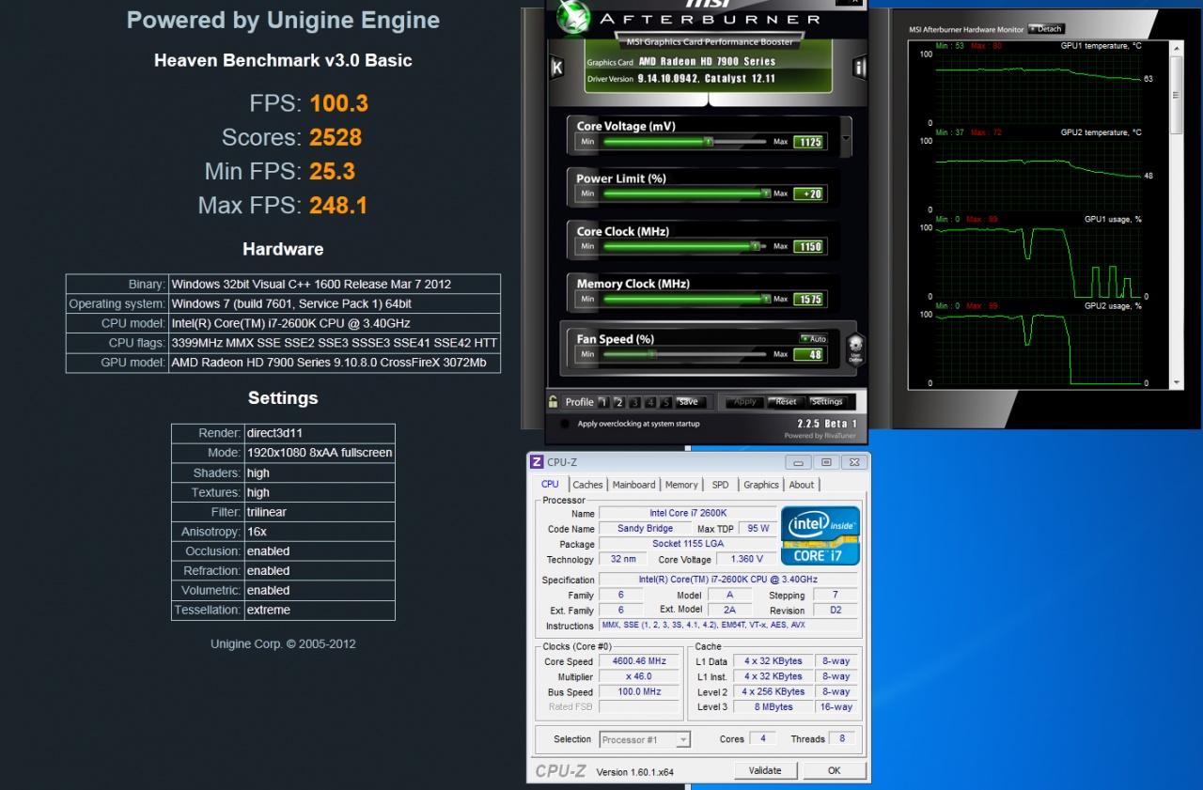1203x790 pixels.
Task: Click the GPU2 usage graph
Action: [x=1038, y=349]
